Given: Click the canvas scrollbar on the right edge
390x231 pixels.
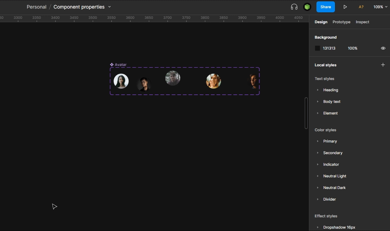Looking at the screenshot, I should pyautogui.click(x=306, y=113).
